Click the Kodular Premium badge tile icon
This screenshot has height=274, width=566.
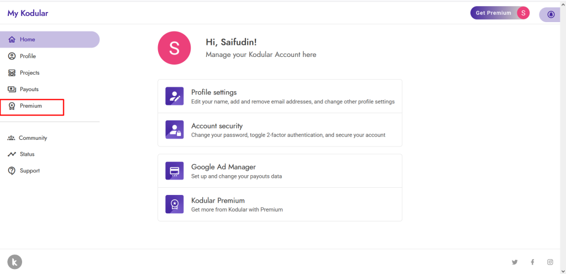[x=174, y=204]
